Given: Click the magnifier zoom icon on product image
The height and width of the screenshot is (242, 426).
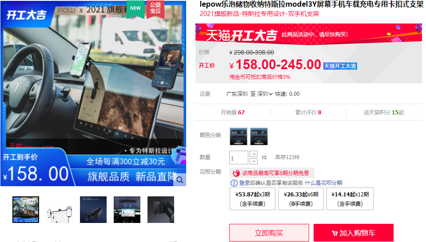Looking at the screenshot, I should [x=179, y=180].
